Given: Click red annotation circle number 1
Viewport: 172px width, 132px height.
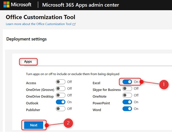Looking at the screenshot, I should 164,84.
